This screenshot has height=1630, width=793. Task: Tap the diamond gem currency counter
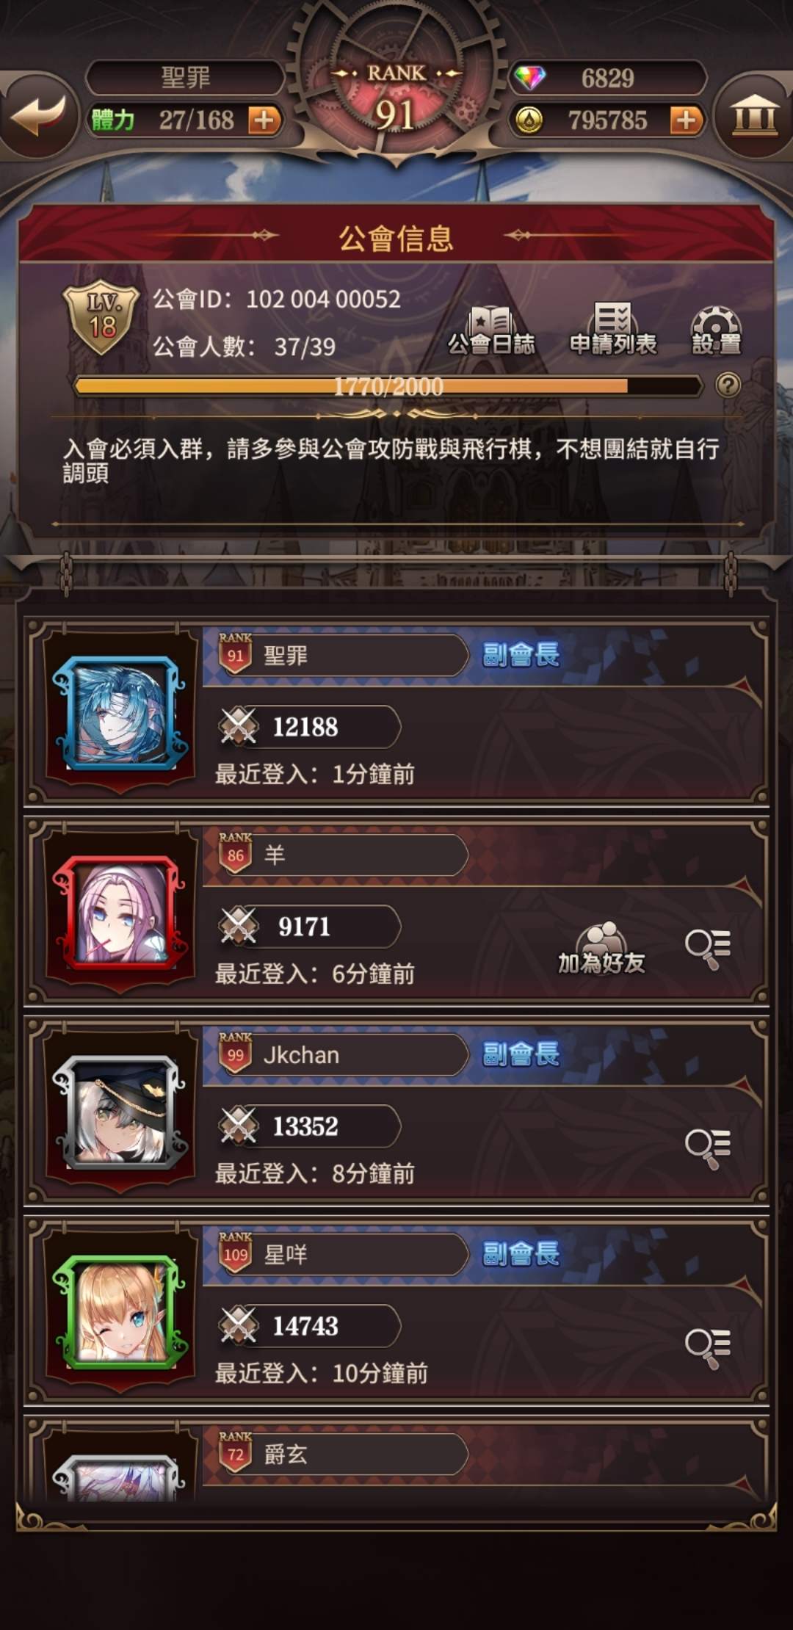[608, 78]
